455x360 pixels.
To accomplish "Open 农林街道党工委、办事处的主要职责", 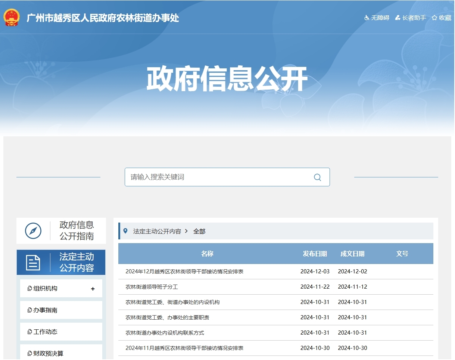I will click(167, 317).
